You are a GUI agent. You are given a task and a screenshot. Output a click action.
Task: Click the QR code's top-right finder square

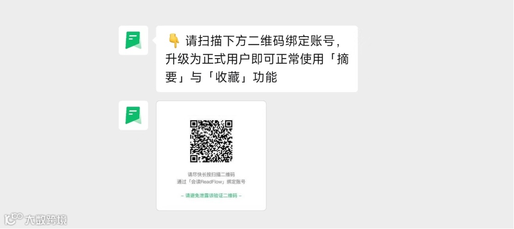(x=229, y=124)
